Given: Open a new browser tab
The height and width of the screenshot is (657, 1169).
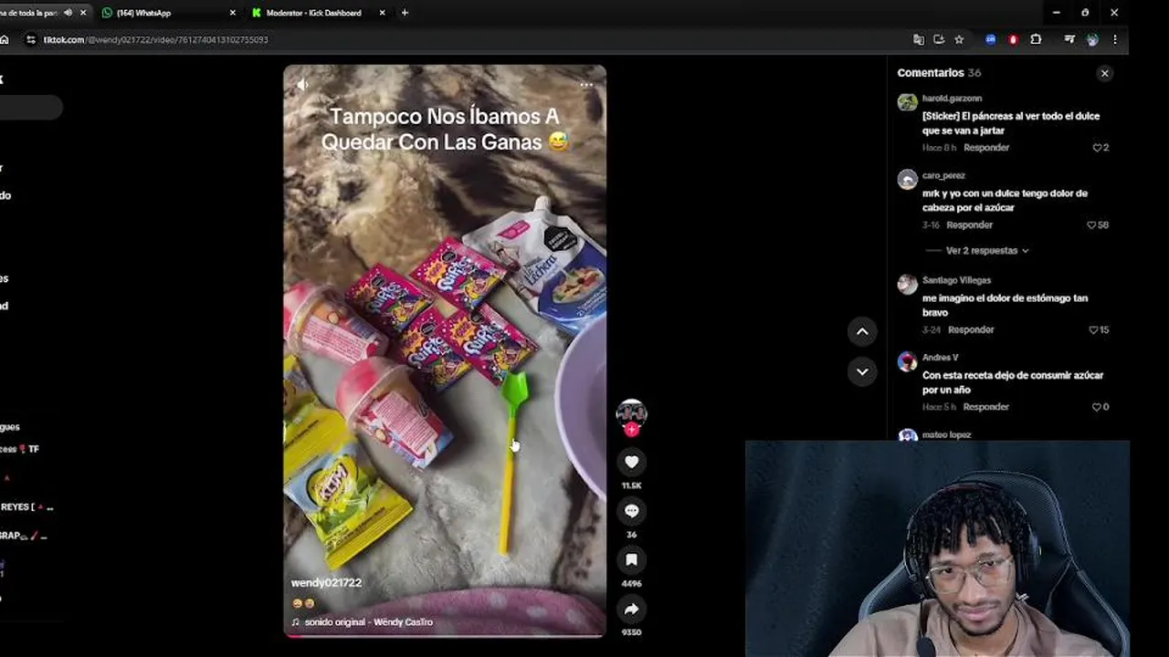Looking at the screenshot, I should click(x=405, y=13).
